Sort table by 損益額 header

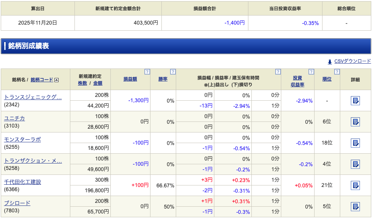click(130, 79)
